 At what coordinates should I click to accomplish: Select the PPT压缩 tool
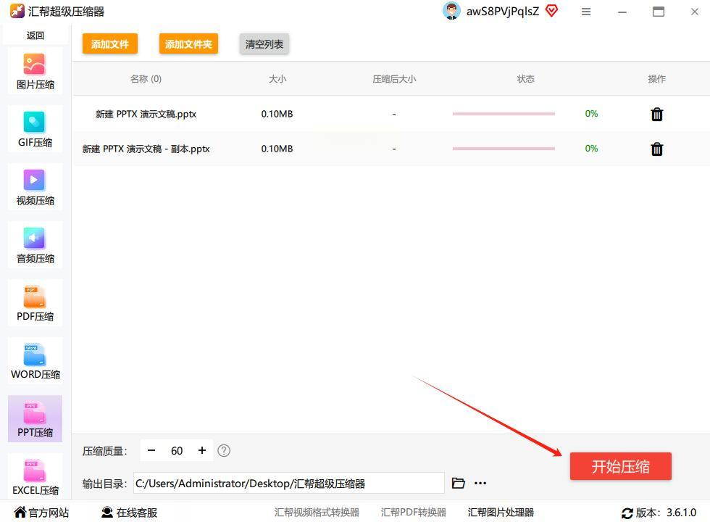(x=35, y=419)
